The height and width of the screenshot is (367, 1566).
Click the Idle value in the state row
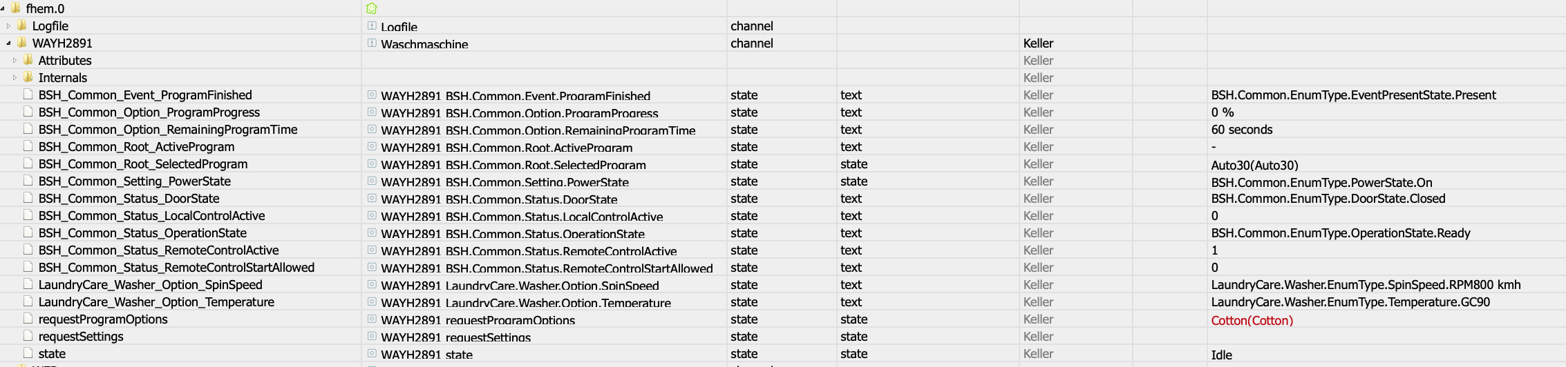click(x=1221, y=355)
